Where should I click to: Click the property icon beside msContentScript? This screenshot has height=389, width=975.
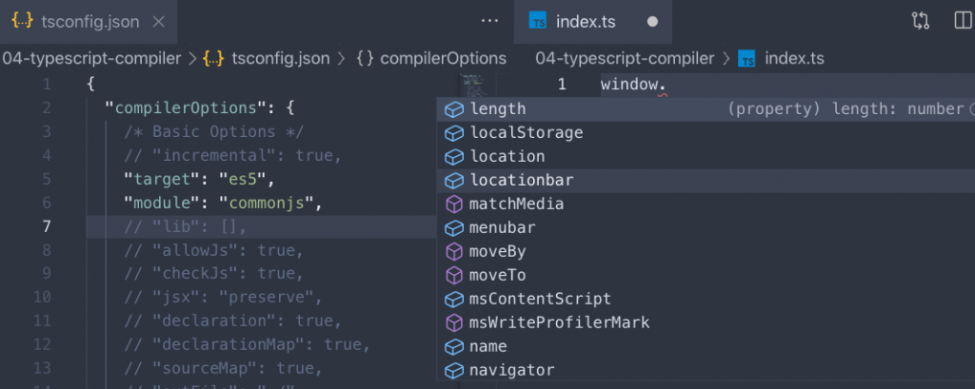[454, 300]
